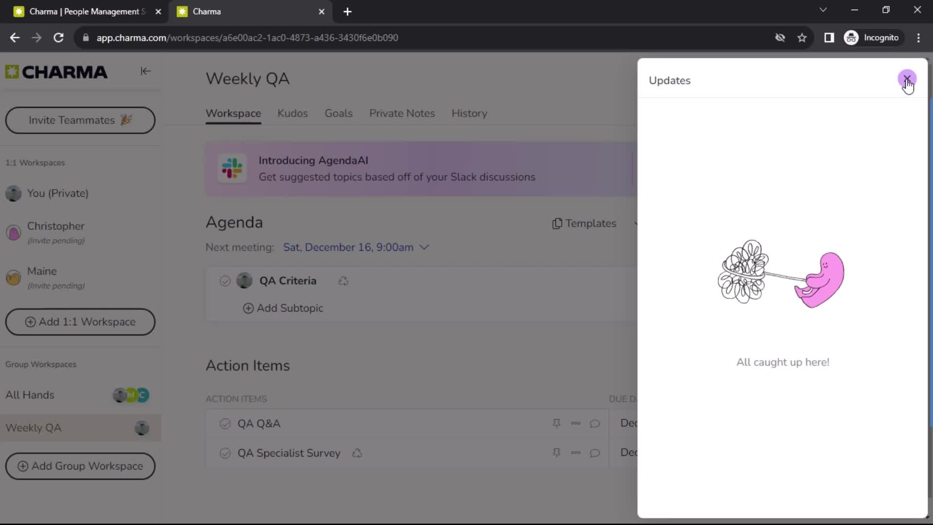933x525 pixels.
Task: Click the overflow menu icon on QA Q&A
Action: pos(575,422)
